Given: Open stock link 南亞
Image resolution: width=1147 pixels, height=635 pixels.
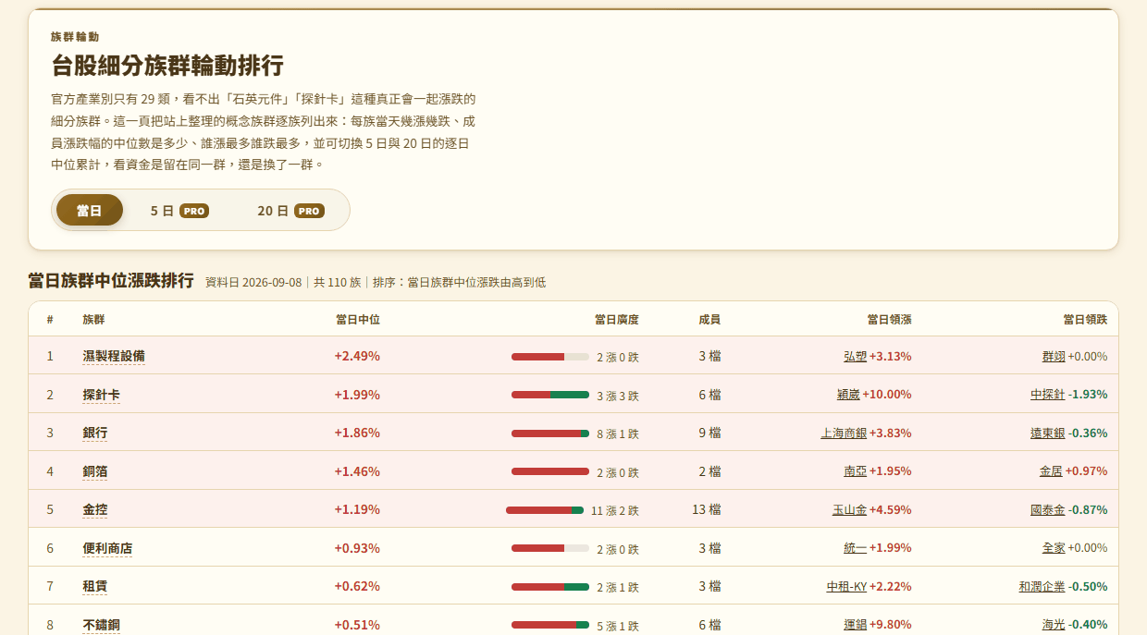Looking at the screenshot, I should coord(855,471).
